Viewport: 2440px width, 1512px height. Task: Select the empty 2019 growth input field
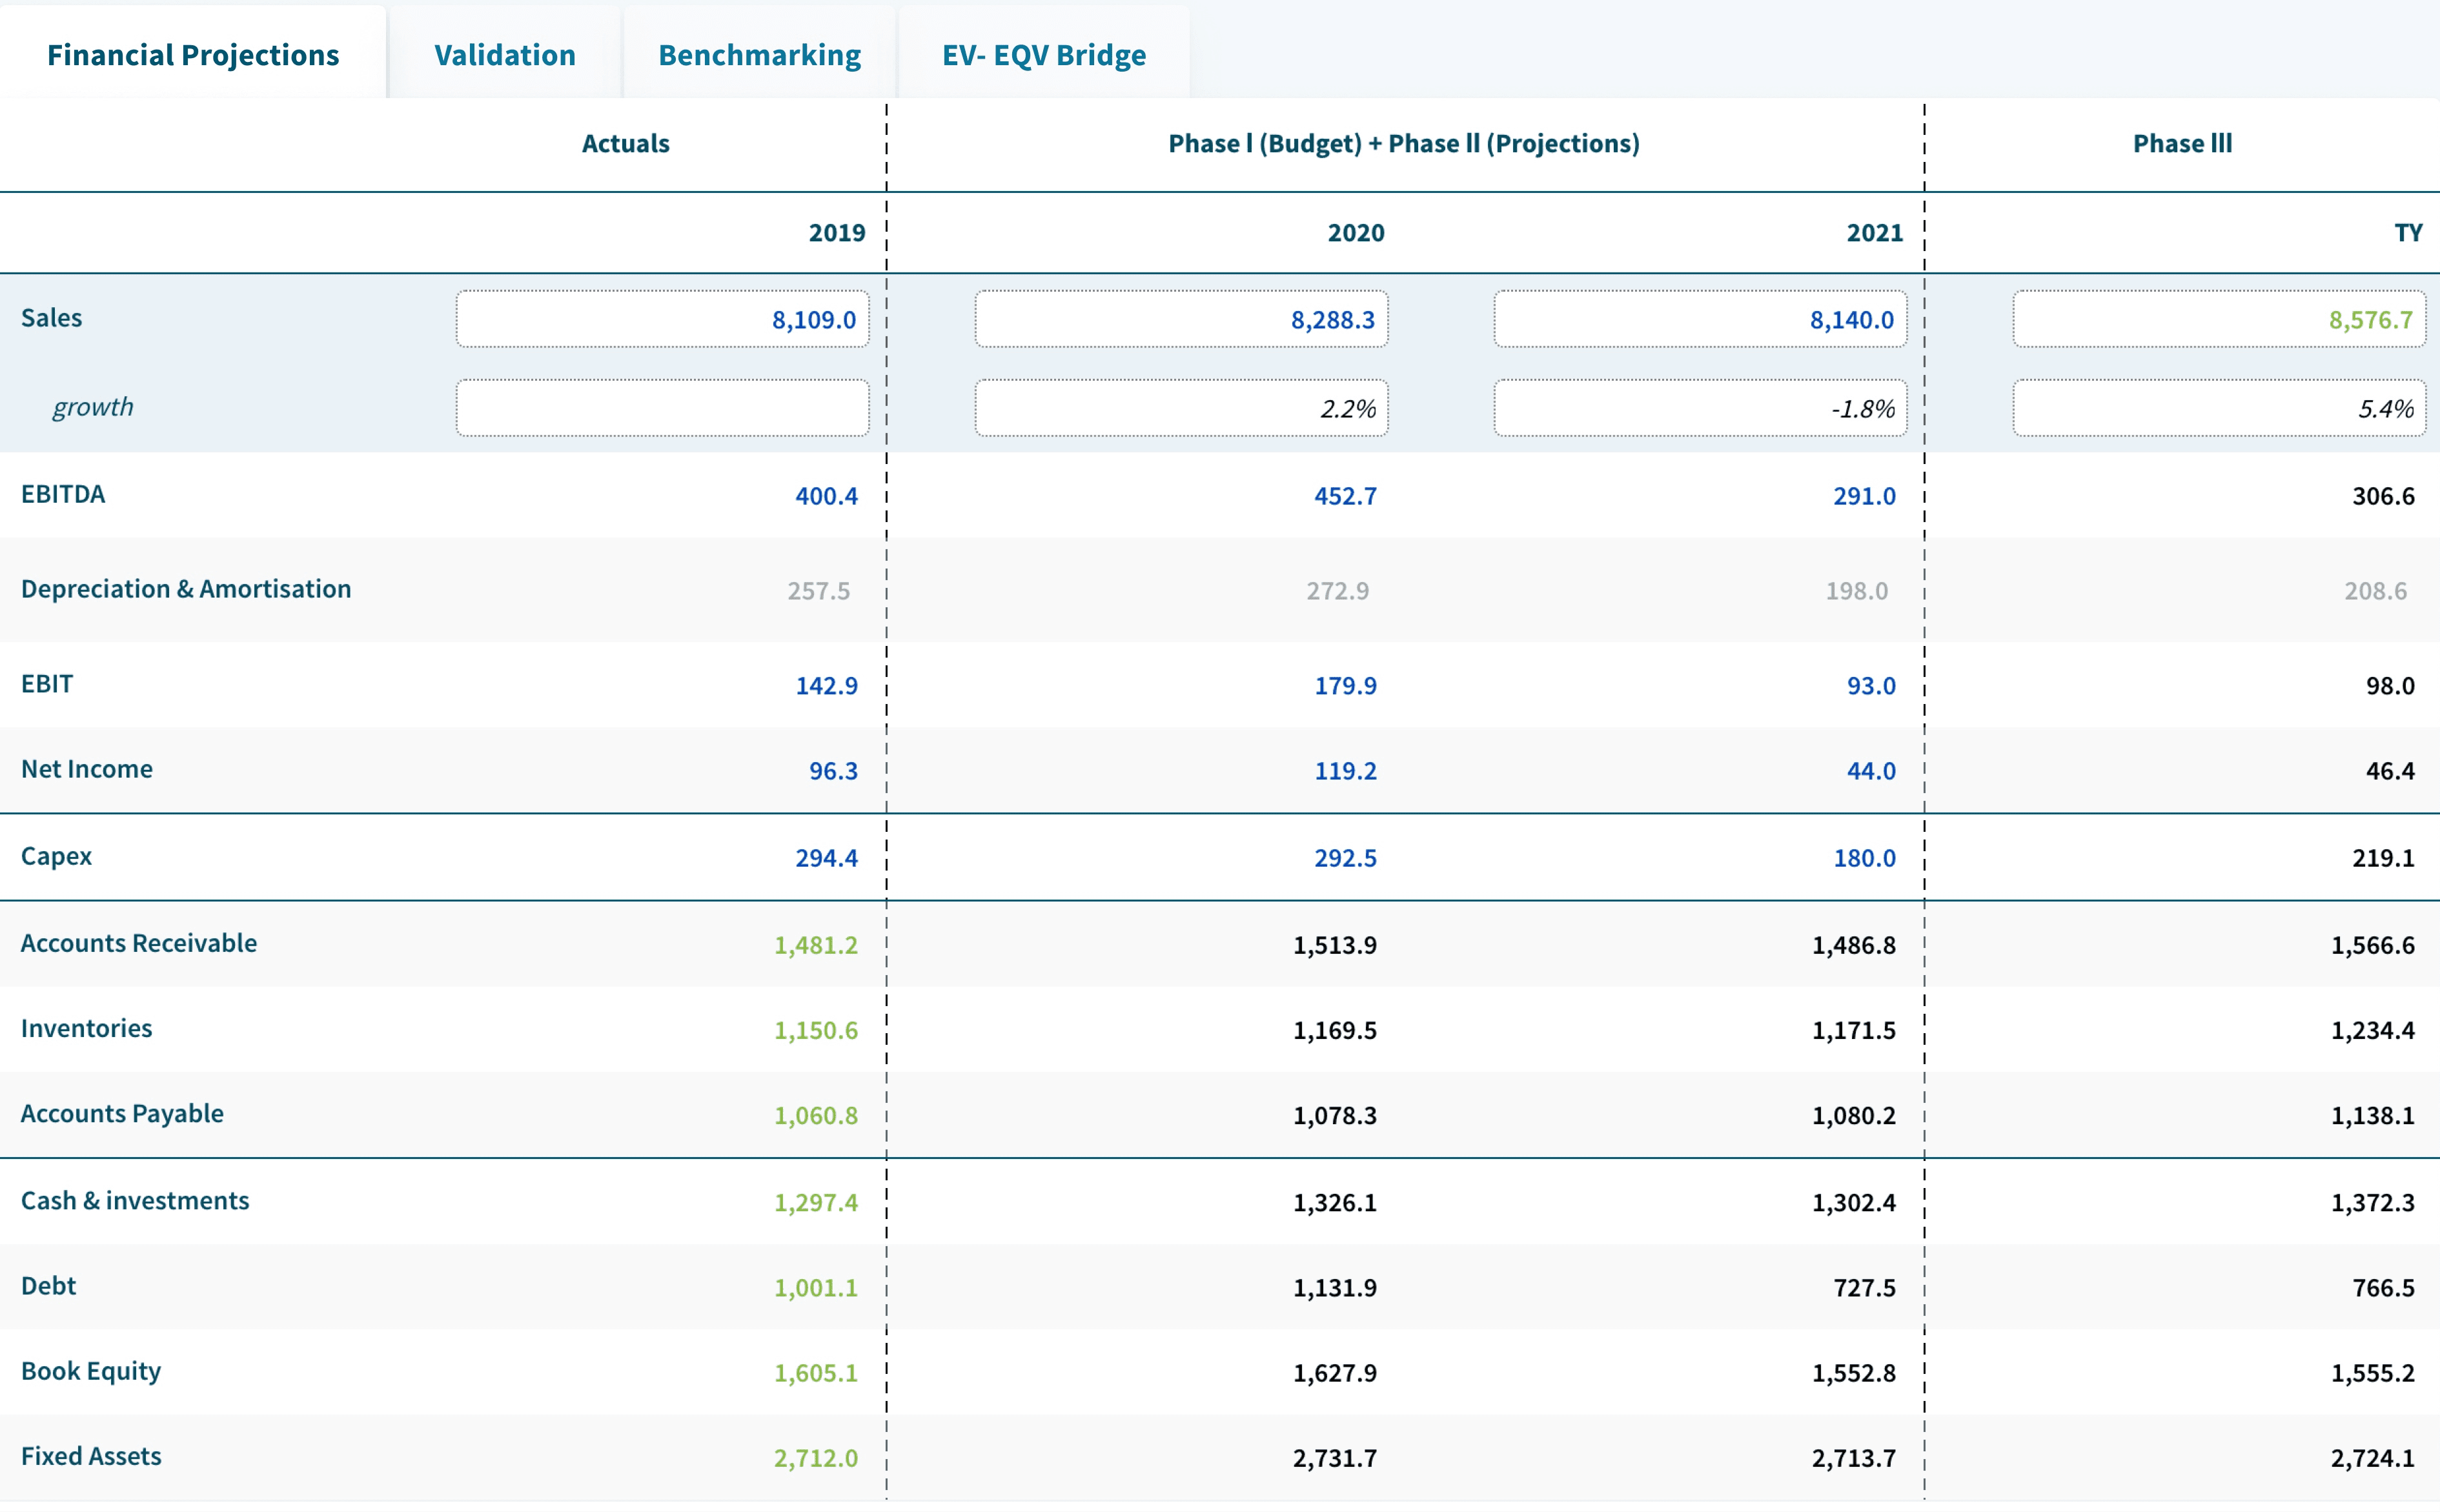[x=663, y=407]
